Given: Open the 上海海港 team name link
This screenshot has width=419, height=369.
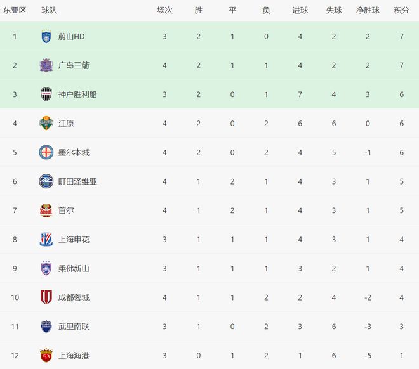Looking at the screenshot, I should [x=74, y=356].
